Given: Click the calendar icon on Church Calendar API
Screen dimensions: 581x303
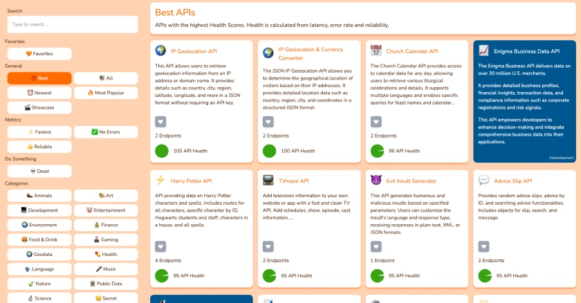Looking at the screenshot, I should (x=376, y=50).
